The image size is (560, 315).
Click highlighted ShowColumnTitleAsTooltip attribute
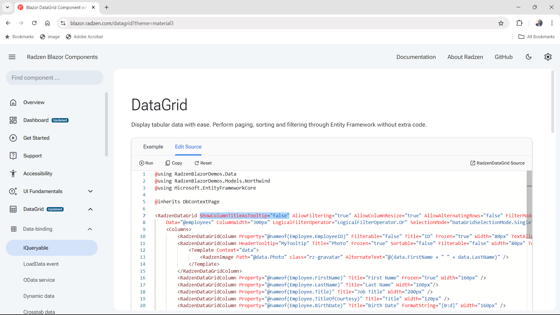click(x=244, y=216)
